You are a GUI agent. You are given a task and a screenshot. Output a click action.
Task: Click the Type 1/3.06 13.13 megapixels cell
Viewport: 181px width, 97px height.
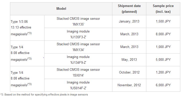(x=27, y=28)
